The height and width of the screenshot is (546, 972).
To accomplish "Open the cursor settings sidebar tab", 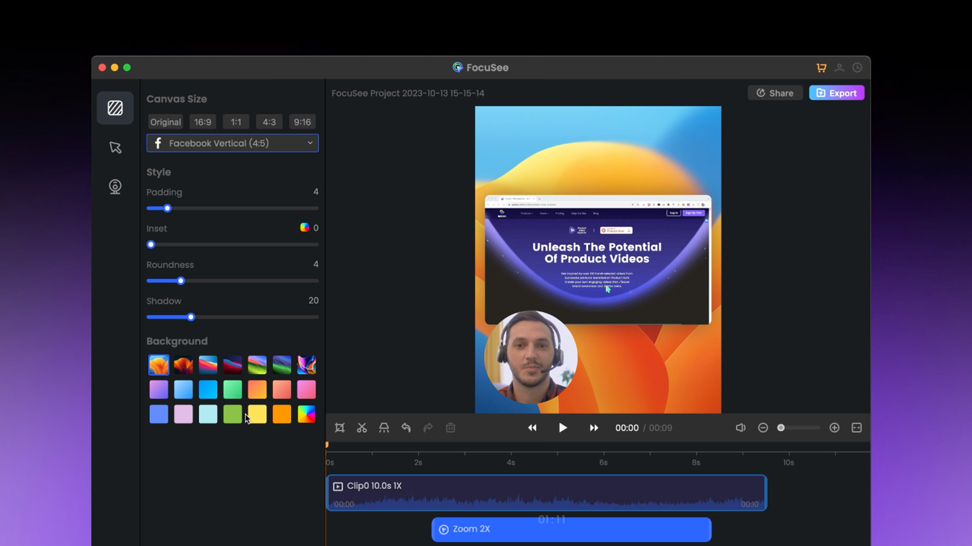I will (x=115, y=147).
